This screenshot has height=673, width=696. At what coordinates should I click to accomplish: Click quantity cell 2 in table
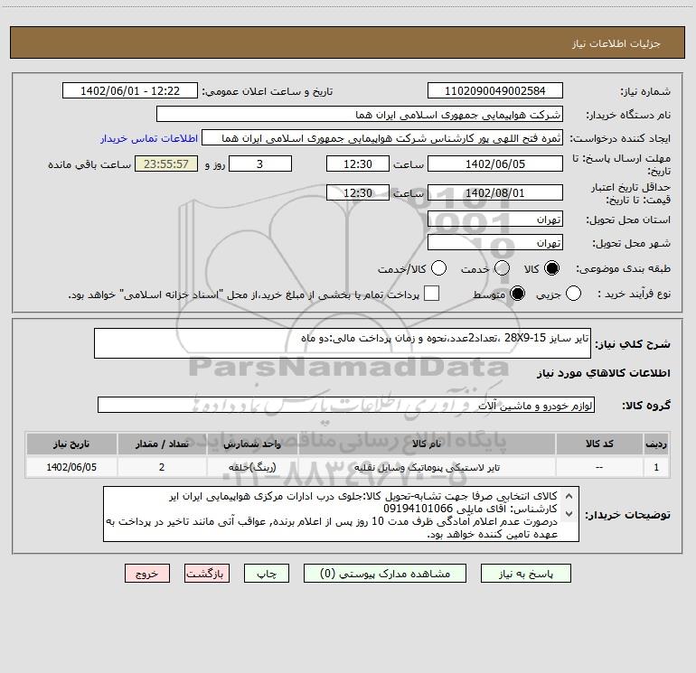pyautogui.click(x=162, y=467)
